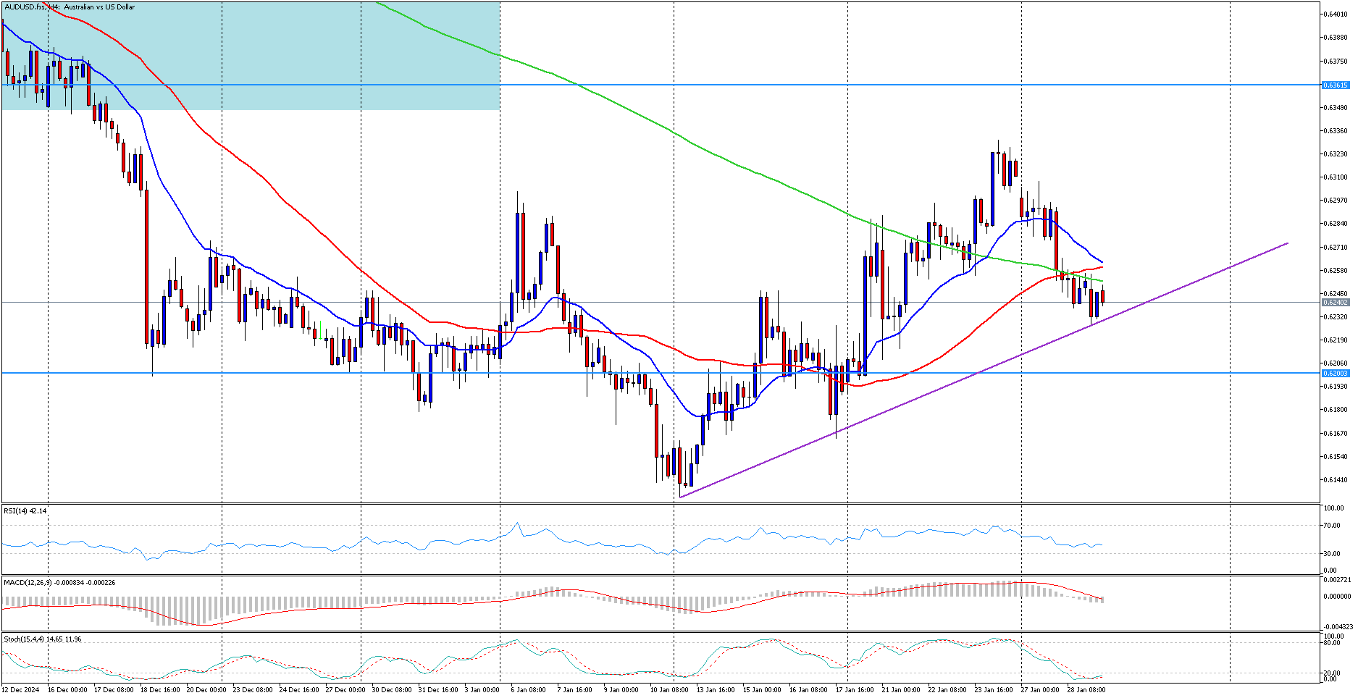This screenshot has height=698, width=1358.
Task: Click the RSI(14) indicator label
Action: [x=25, y=511]
